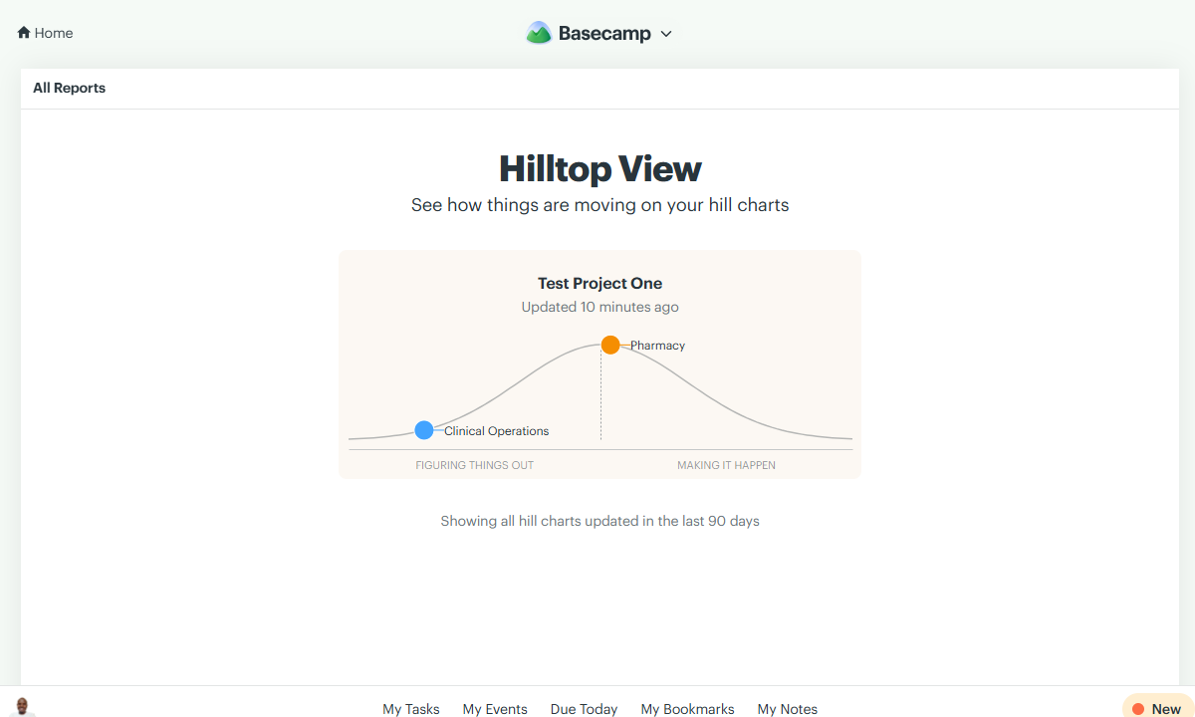Click the Home house icon
The image size is (1195, 717).
pos(24,33)
